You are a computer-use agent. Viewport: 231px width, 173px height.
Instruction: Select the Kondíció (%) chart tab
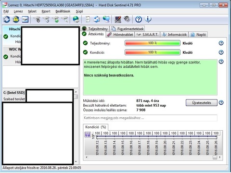96,127
